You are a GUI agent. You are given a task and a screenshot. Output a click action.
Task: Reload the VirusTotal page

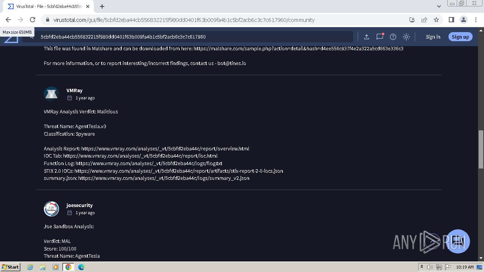point(33,20)
